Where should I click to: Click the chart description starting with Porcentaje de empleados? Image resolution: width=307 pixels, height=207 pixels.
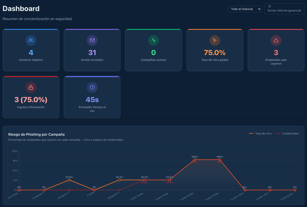pos(66,140)
